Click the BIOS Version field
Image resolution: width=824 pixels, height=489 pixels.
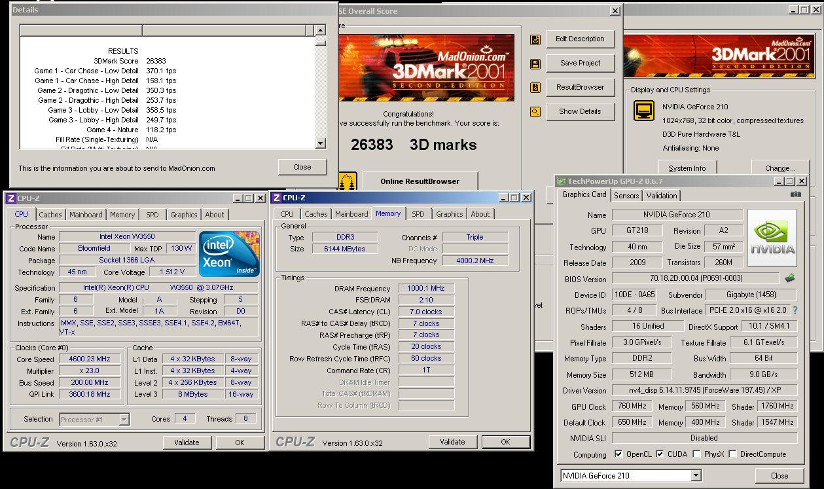pyautogui.click(x=696, y=278)
